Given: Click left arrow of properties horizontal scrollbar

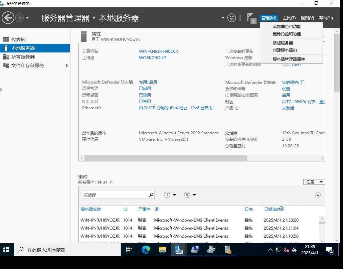Looking at the screenshot, I should pyautogui.click(x=81, y=158).
